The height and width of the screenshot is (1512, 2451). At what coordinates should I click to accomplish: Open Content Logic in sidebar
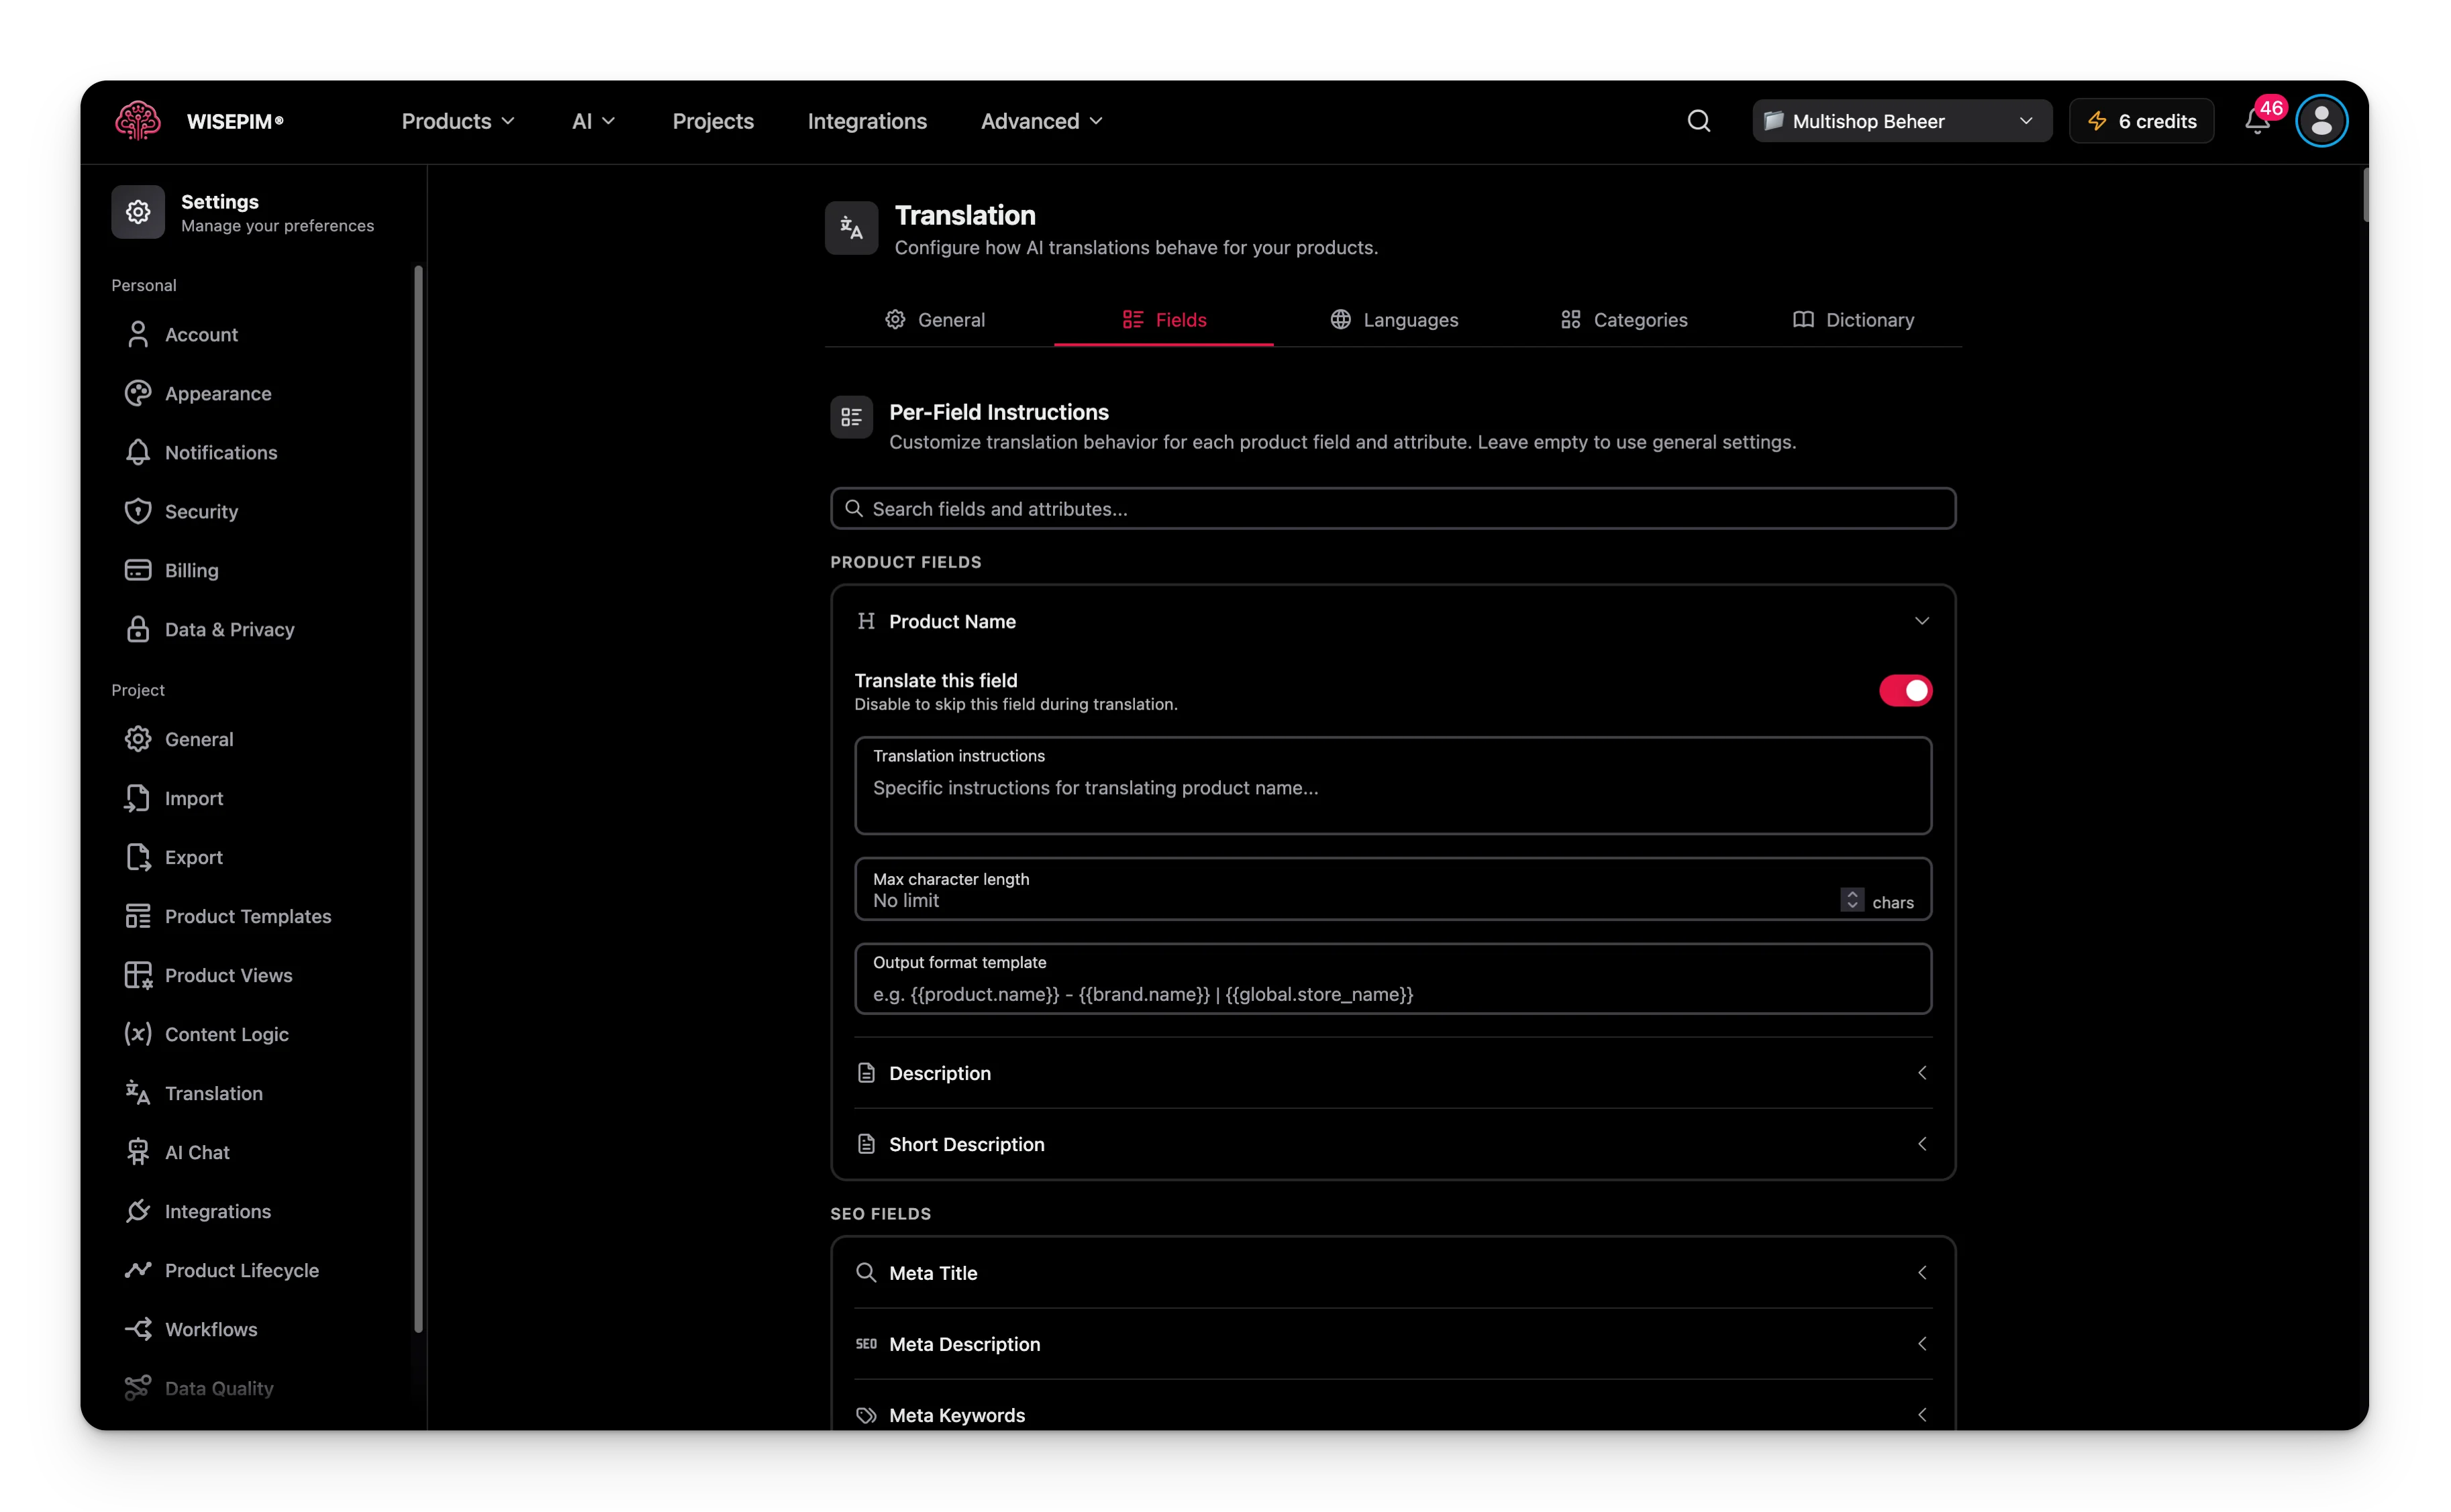click(226, 1034)
